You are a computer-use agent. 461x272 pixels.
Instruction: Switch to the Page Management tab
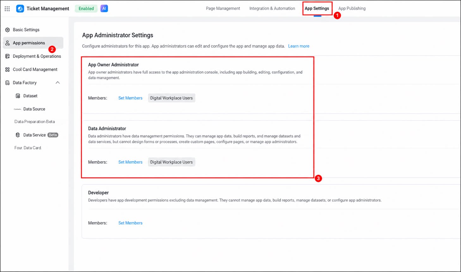[x=223, y=9]
